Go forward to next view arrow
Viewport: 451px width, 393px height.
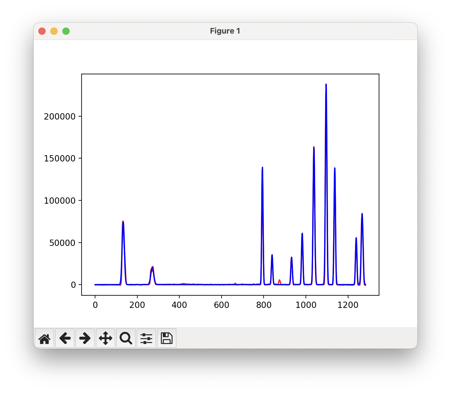[85, 338]
